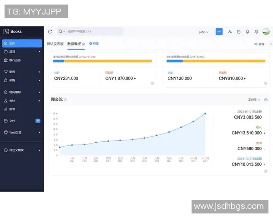Viewport: 273px width, 218px height.
Task: Open the 本财年 period dropdown
Action: pos(254,99)
